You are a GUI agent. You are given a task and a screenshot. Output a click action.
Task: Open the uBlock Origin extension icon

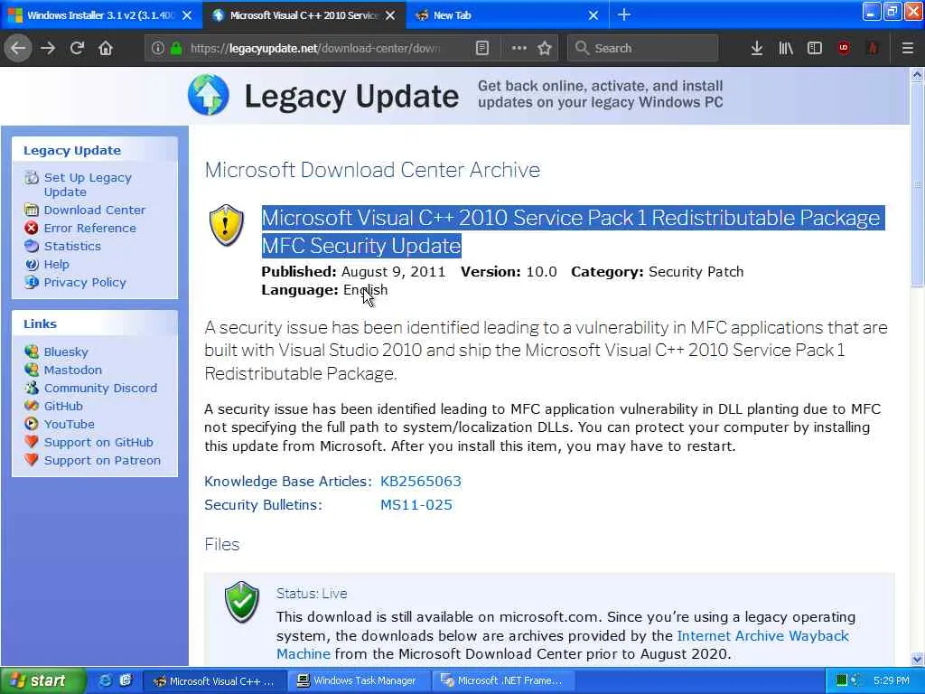coord(844,48)
